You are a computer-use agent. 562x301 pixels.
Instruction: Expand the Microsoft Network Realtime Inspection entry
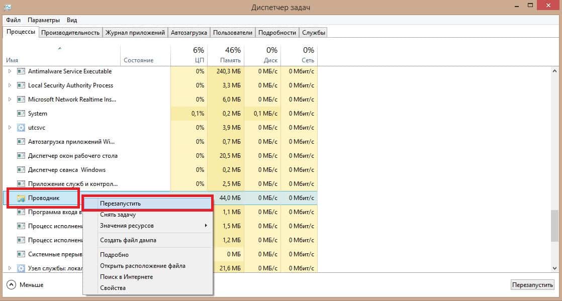tap(10, 99)
